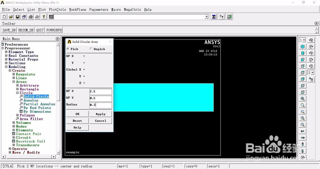Click OK in Solid Circular Area dialog
The height and width of the screenshot is (169, 320).
click(x=77, y=114)
